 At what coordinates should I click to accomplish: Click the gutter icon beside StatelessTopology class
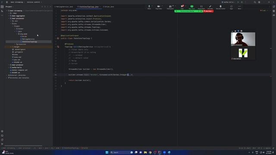coord(58,38)
